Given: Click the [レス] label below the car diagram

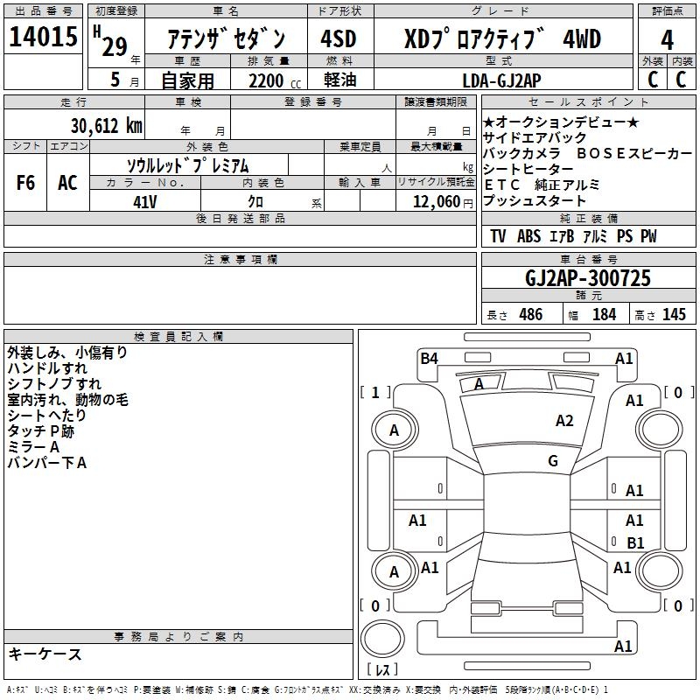Looking at the screenshot, I should tap(384, 671).
